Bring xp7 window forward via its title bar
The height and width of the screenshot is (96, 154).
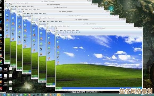[90, 24]
